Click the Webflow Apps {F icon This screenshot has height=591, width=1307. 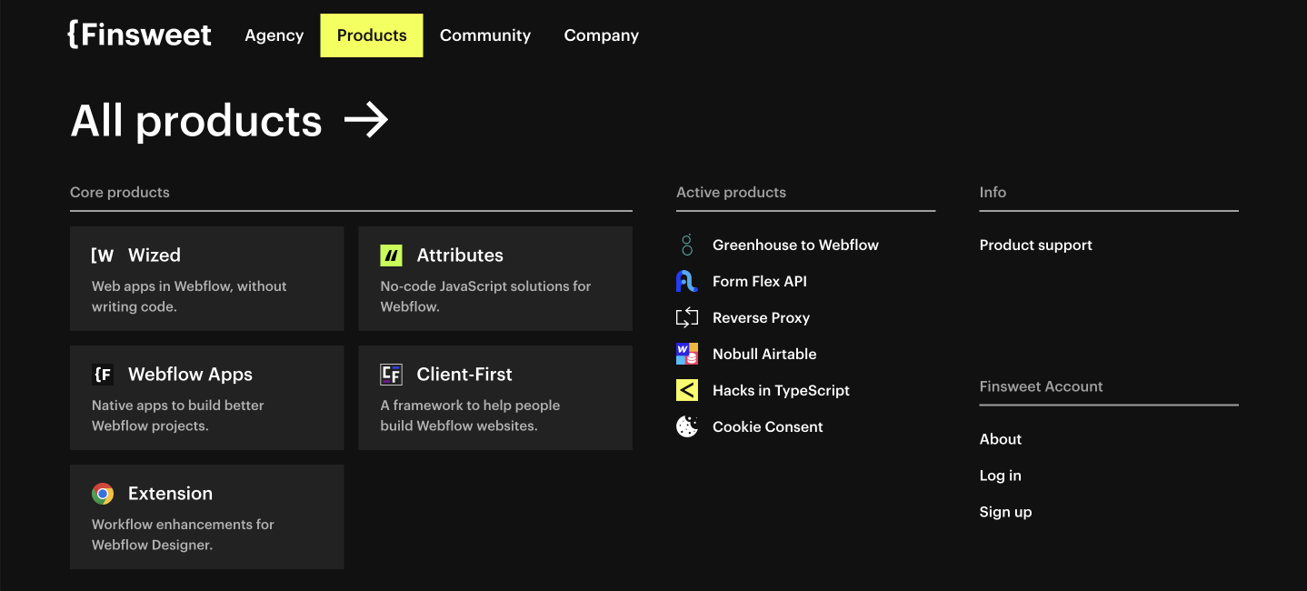pyautogui.click(x=103, y=375)
